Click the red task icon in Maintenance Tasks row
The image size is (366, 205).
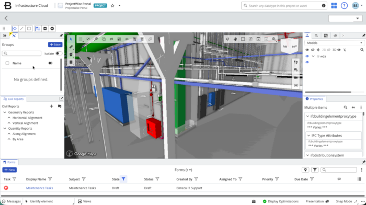6,188
